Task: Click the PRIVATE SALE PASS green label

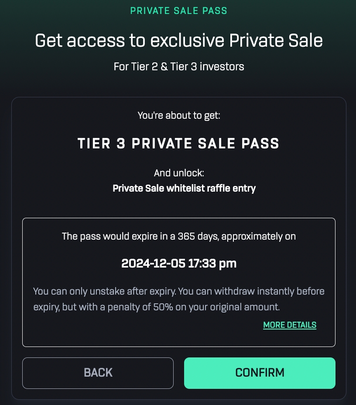Action: [x=179, y=10]
